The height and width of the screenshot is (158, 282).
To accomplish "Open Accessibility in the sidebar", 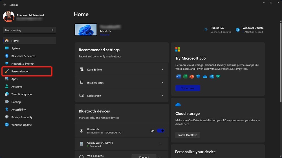I will 30,109.
